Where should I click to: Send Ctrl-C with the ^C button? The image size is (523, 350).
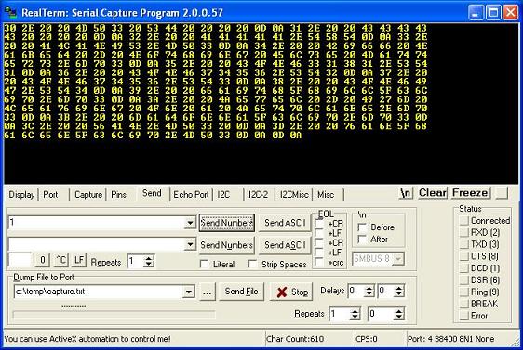click(61, 260)
